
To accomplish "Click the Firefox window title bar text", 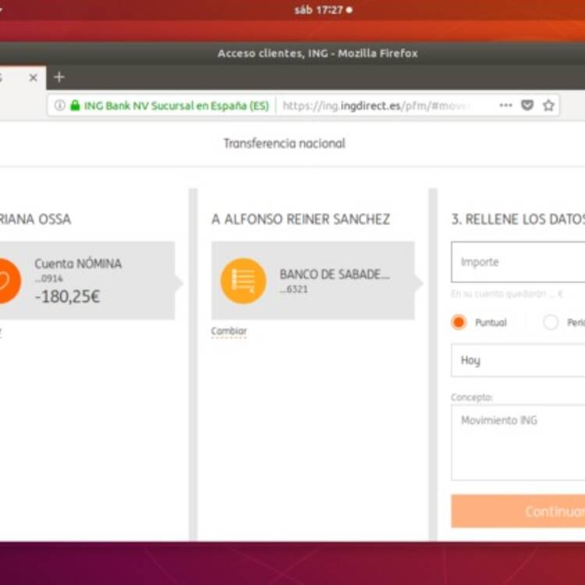I will [x=317, y=53].
